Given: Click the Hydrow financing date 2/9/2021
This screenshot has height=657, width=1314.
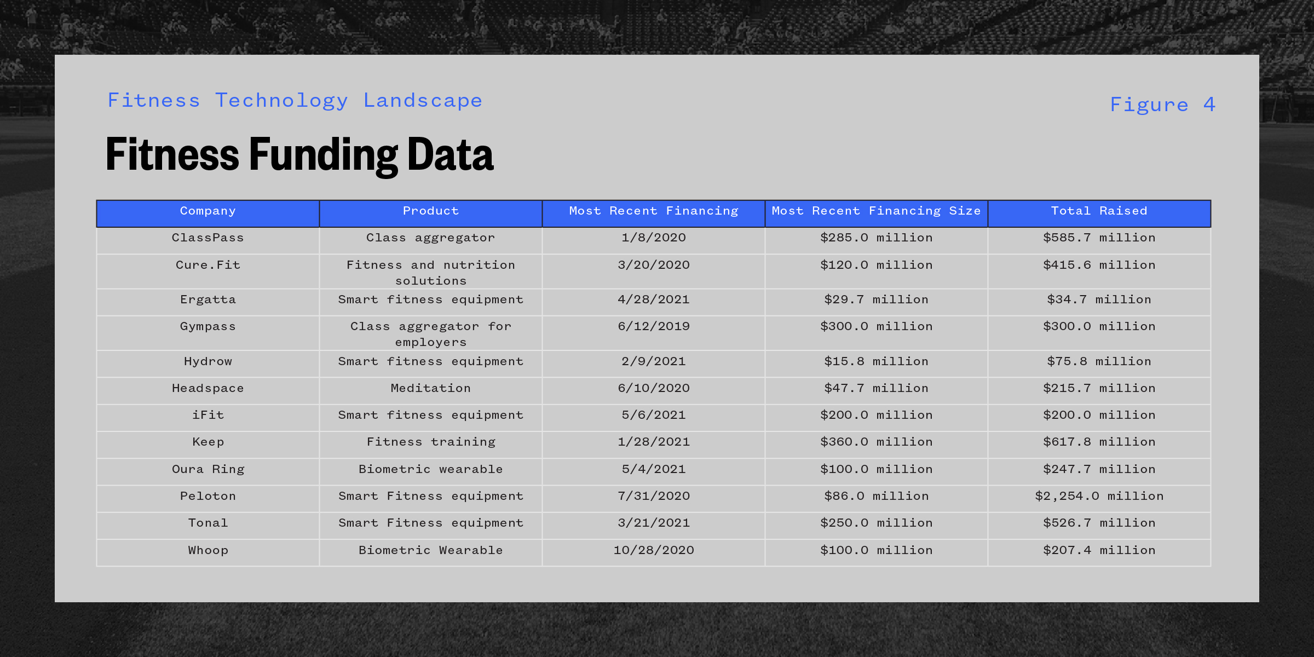Looking at the screenshot, I should tap(653, 362).
